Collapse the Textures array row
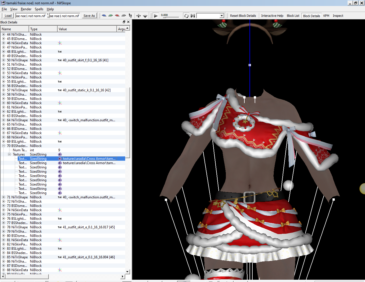The height and width of the screenshot is (282, 365). [9, 154]
